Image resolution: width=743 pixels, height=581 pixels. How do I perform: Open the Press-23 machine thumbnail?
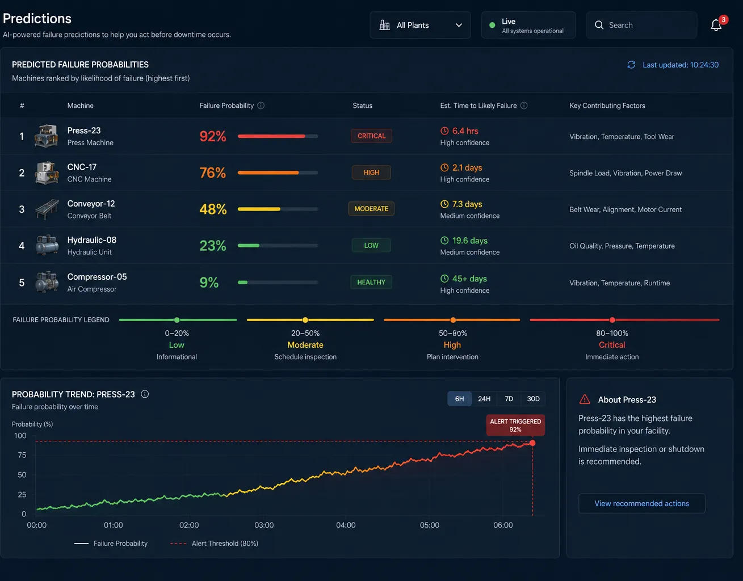[47, 136]
